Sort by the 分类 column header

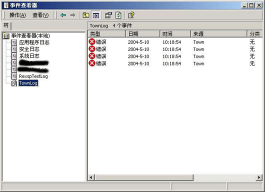[x=254, y=34]
